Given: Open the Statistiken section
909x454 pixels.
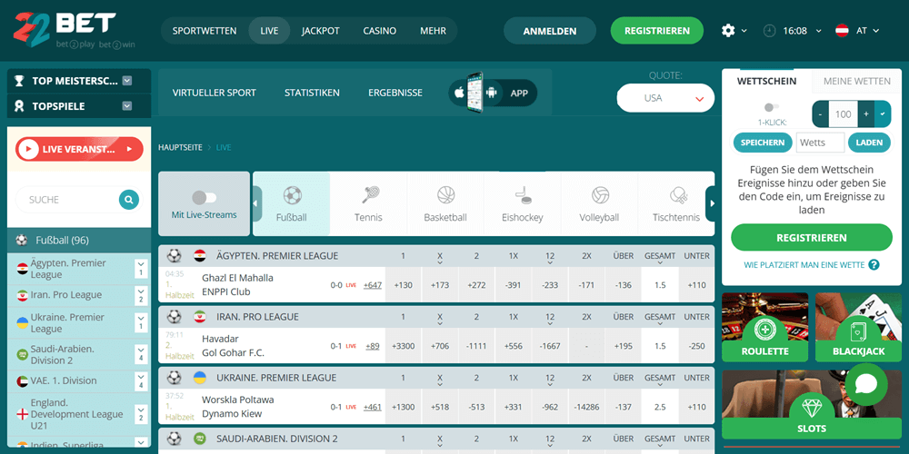Looking at the screenshot, I should coord(312,93).
